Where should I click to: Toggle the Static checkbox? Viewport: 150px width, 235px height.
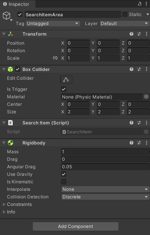pyautogui.click(x=125, y=15)
